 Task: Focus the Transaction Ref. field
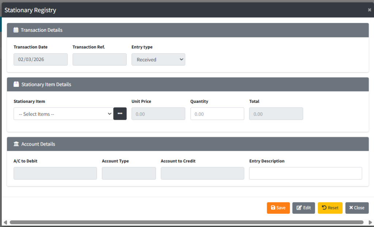99,59
